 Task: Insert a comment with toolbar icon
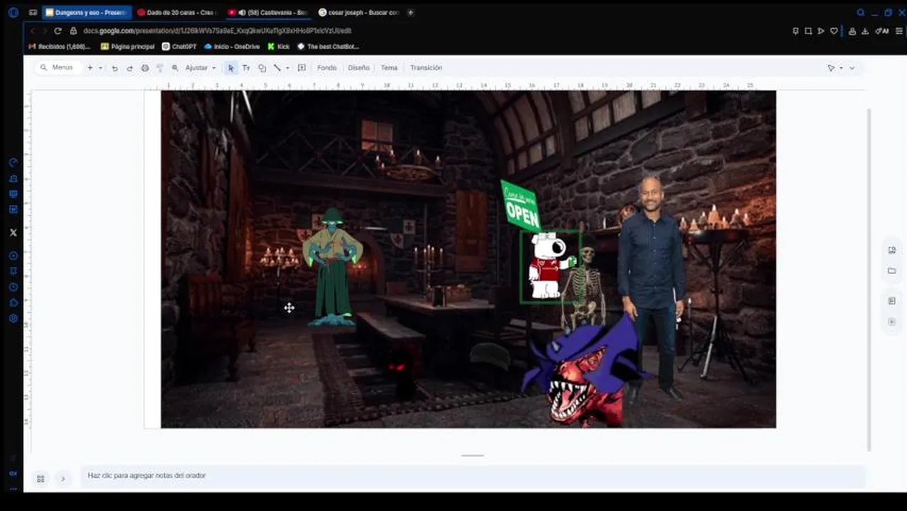pos(302,68)
